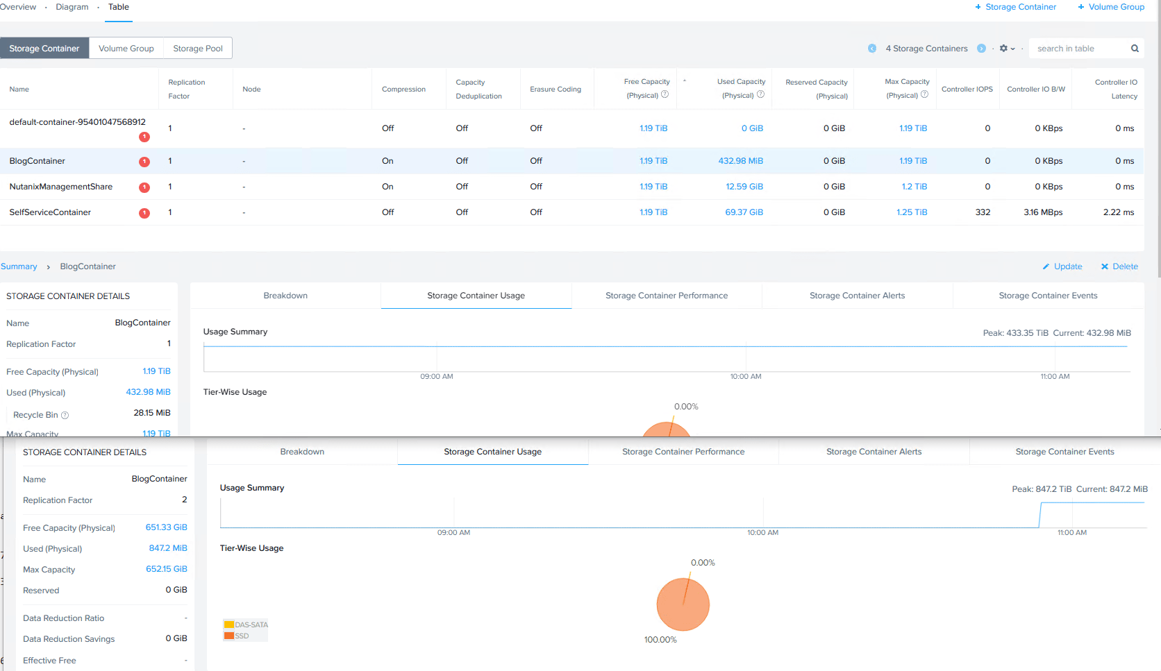
Task: Expand settings gear dropdown chevron
Action: coord(1013,49)
